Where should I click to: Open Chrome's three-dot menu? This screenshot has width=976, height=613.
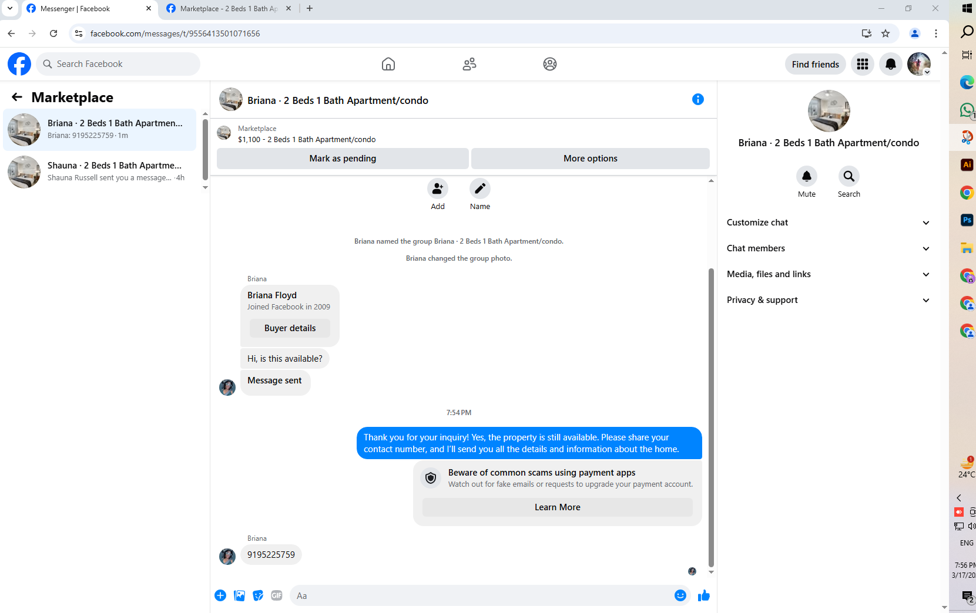coord(936,33)
